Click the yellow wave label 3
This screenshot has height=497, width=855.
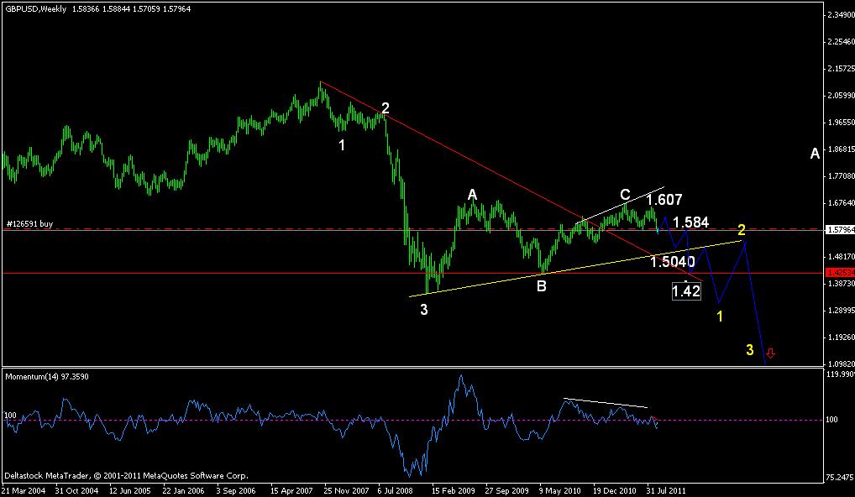(x=750, y=349)
